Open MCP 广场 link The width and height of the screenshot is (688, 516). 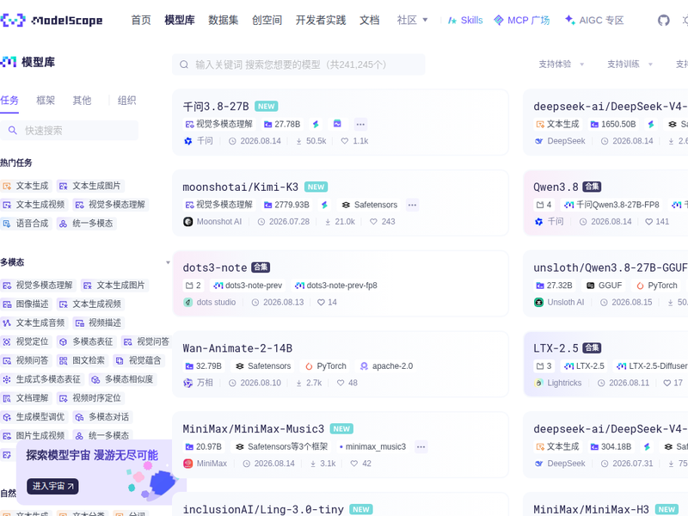point(521,20)
